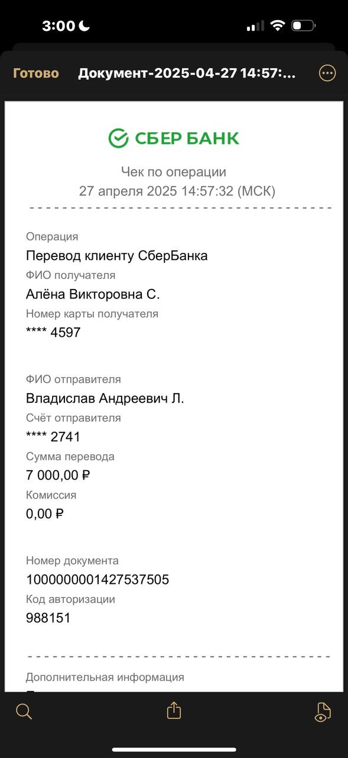Tap recipient name Алёна Викторовна С.
348x758 pixels.
[x=93, y=294]
